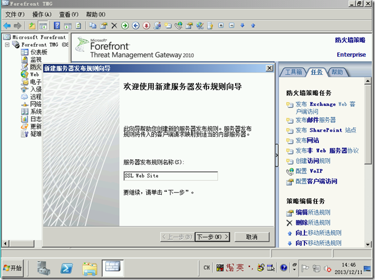The height and width of the screenshot is (280, 375).
Task: Select 日志 logs node in tree
Action: point(31,119)
